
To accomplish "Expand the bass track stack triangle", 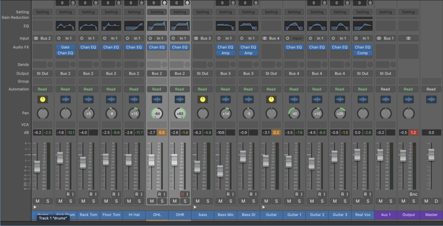I will pos(195,207).
